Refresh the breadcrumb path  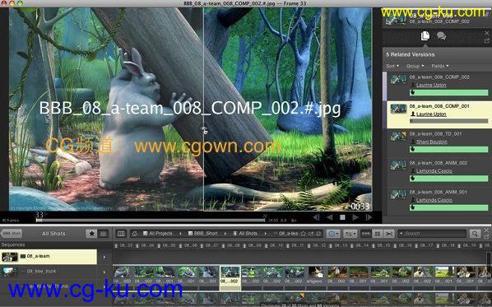click(318, 234)
